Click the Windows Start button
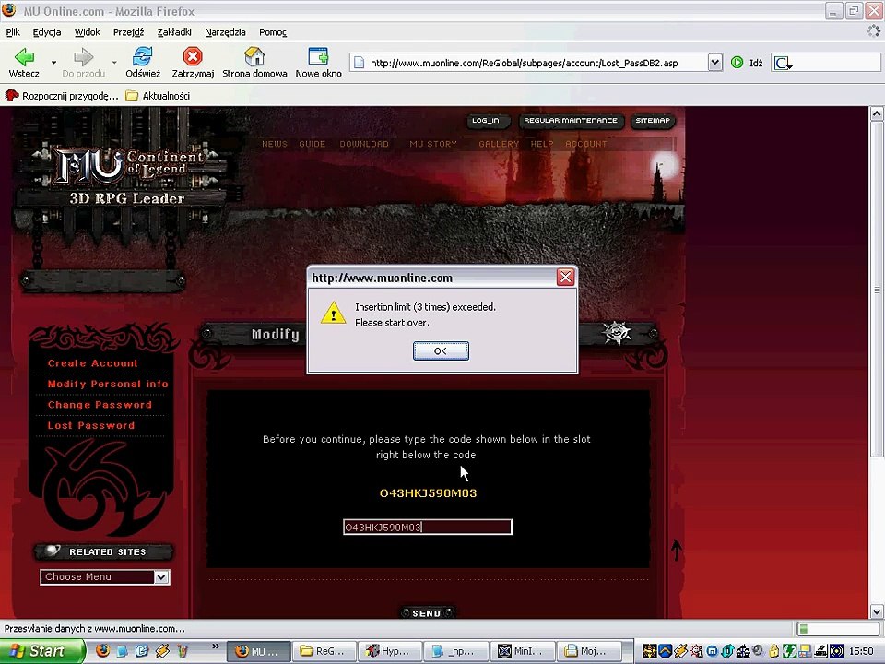The width and height of the screenshot is (885, 664). point(42,651)
